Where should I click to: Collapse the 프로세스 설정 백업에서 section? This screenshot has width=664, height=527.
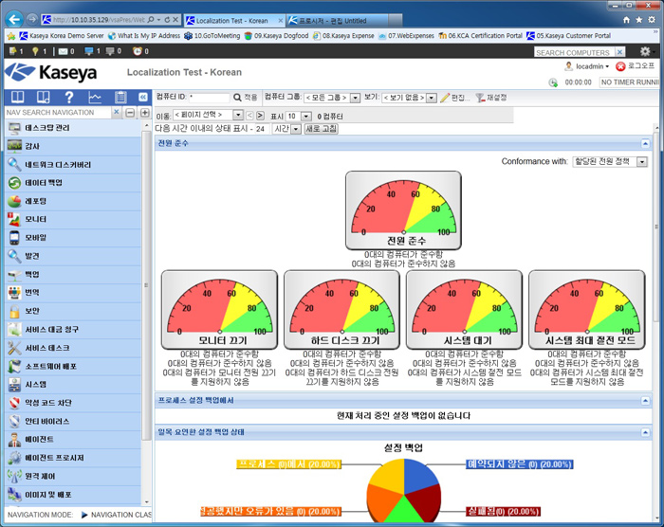click(645, 400)
